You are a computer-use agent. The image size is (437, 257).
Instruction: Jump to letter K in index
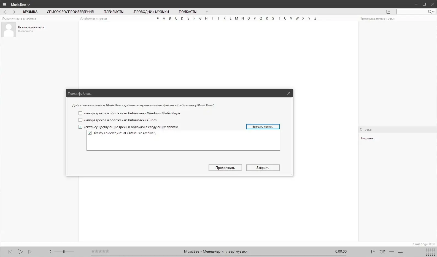(224, 18)
